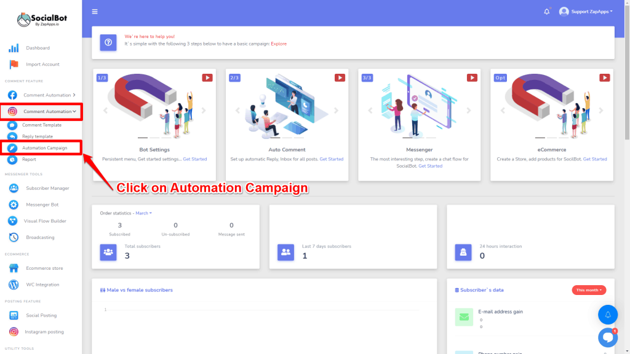This screenshot has width=630, height=354.
Task: Click 24 hours interaction icon
Action: click(463, 253)
